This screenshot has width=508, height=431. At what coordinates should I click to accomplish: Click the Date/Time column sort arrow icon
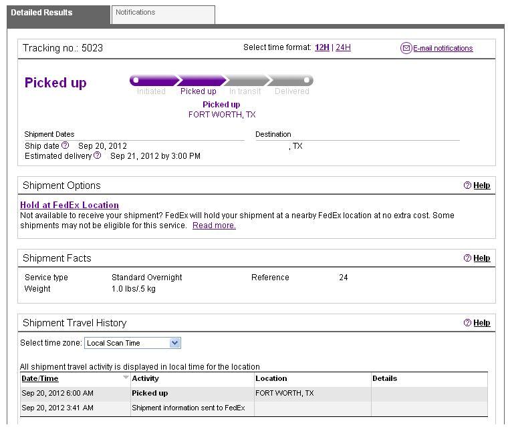[126, 378]
